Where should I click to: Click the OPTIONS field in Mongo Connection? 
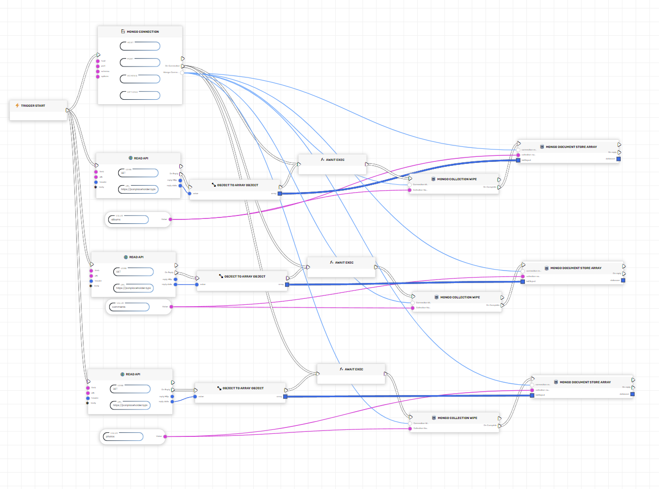141,95
